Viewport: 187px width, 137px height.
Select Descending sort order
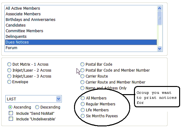click(37, 107)
